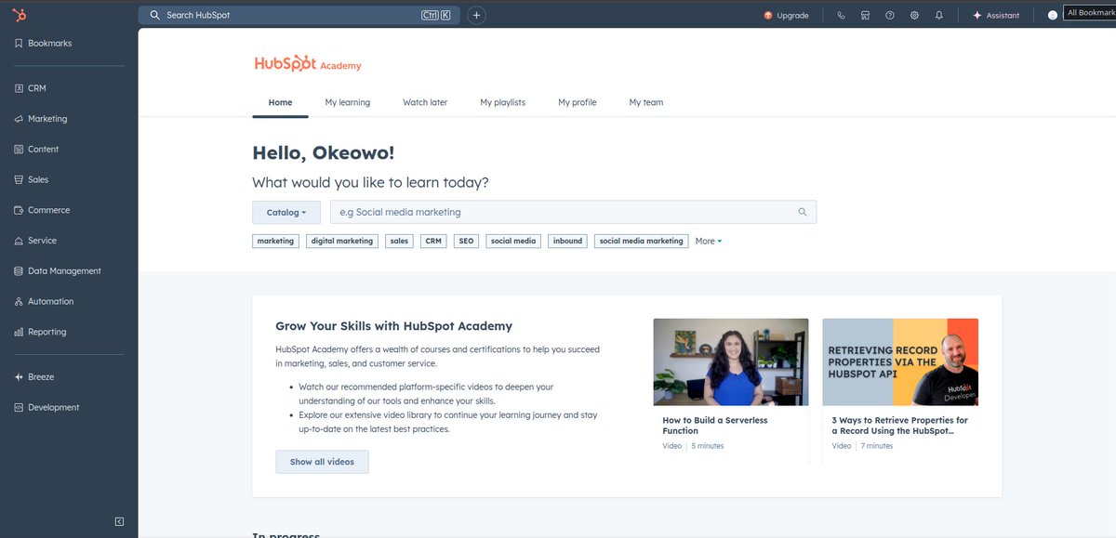
Task: Click the How to Build a Serverless Function title
Action: [715, 426]
